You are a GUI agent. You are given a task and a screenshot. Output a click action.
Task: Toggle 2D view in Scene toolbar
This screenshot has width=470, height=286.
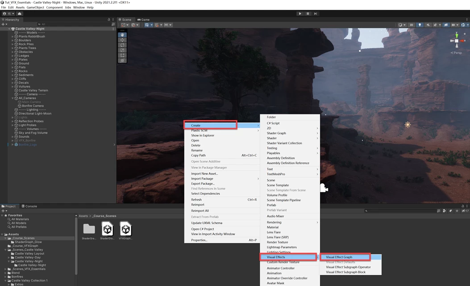(x=412, y=25)
